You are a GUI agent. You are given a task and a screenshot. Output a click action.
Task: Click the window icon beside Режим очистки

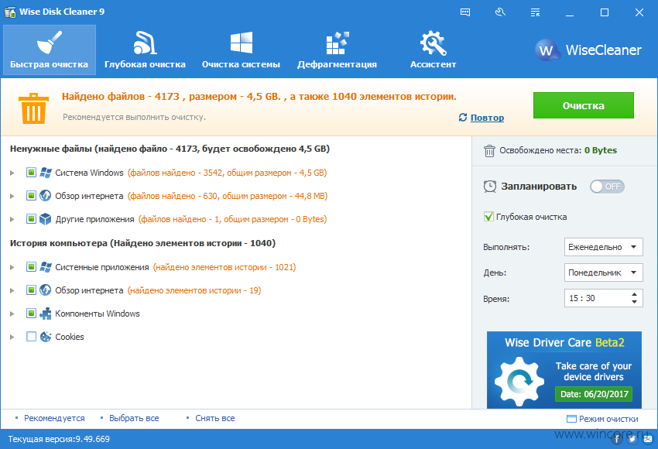click(x=571, y=419)
